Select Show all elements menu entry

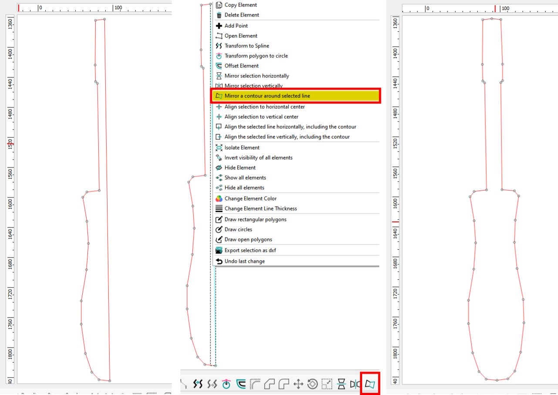[245, 177]
